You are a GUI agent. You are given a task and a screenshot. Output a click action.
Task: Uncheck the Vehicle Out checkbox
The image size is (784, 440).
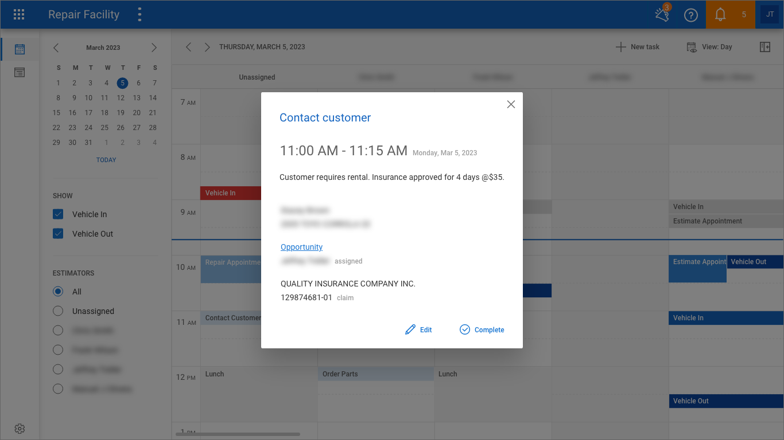(x=58, y=234)
